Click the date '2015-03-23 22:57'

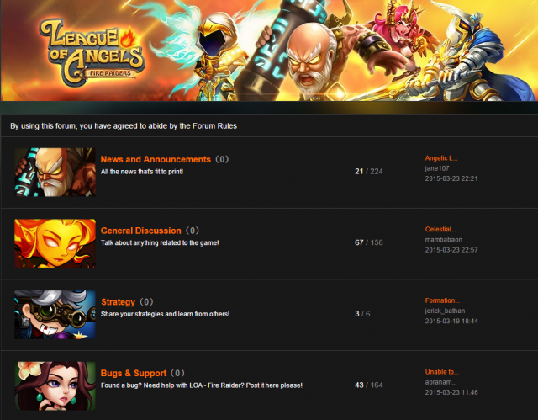tap(451, 250)
